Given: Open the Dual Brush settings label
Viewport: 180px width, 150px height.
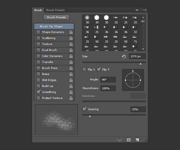Looking at the screenshot, I should [49, 50].
